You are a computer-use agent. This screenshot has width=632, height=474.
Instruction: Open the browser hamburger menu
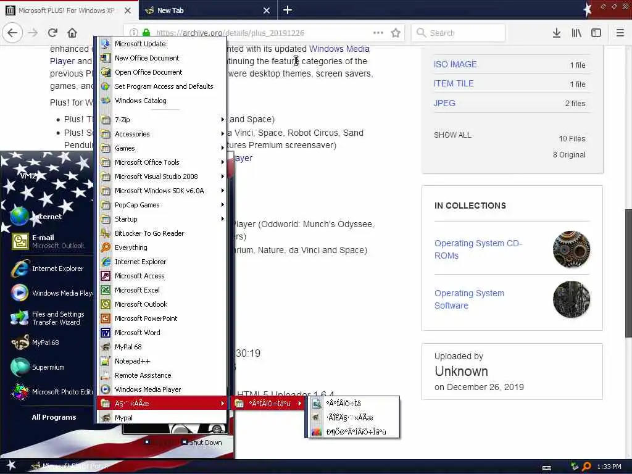(620, 33)
